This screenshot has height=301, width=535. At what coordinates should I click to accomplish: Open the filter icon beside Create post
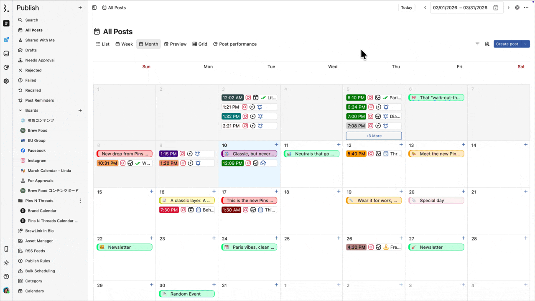click(x=477, y=44)
